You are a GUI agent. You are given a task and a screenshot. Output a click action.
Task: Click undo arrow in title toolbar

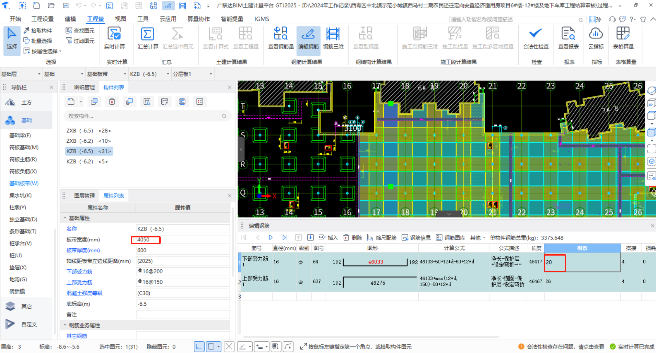coord(79,5)
